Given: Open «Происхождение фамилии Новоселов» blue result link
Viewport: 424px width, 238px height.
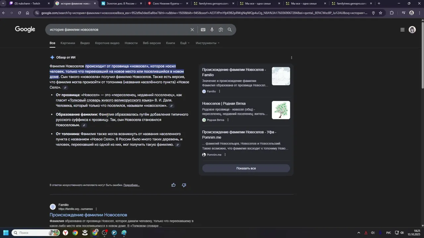Looking at the screenshot, I should tap(88, 215).
